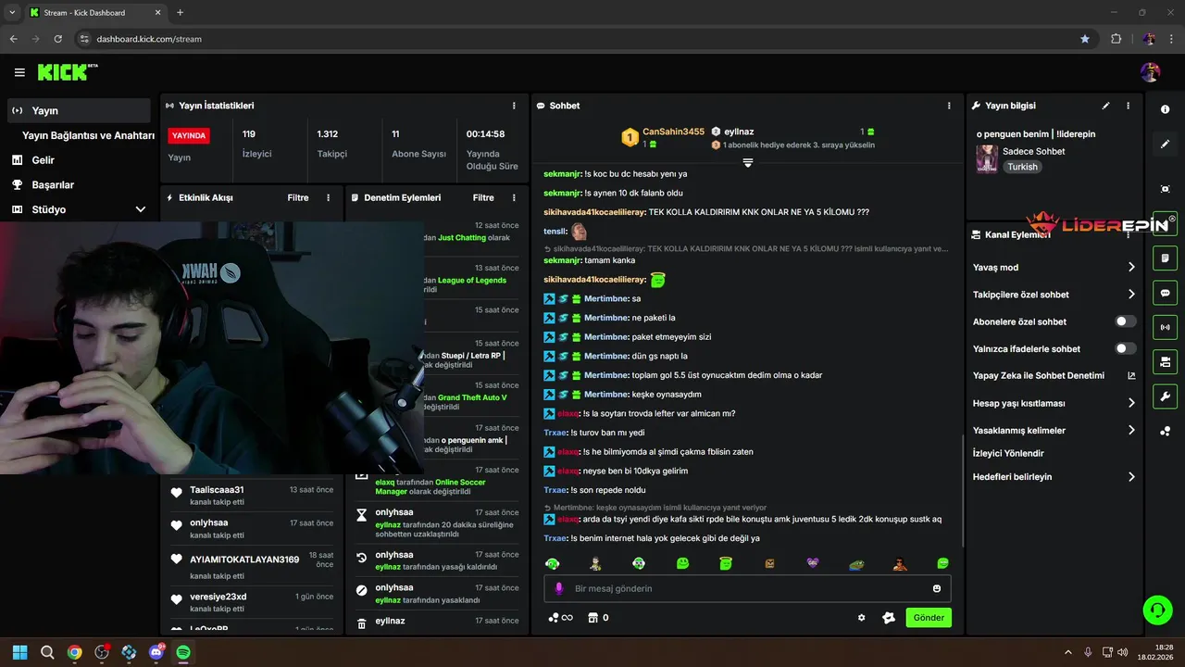Viewport: 1185px width, 667px height.
Task: Select AYIAMITOKATLAYAN3169 follow event
Action: pyautogui.click(x=252, y=564)
